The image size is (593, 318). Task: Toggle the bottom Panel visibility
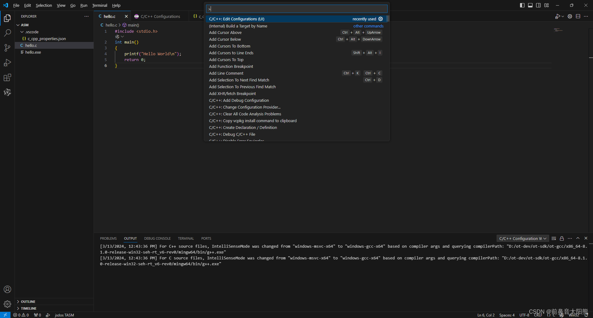pos(530,5)
